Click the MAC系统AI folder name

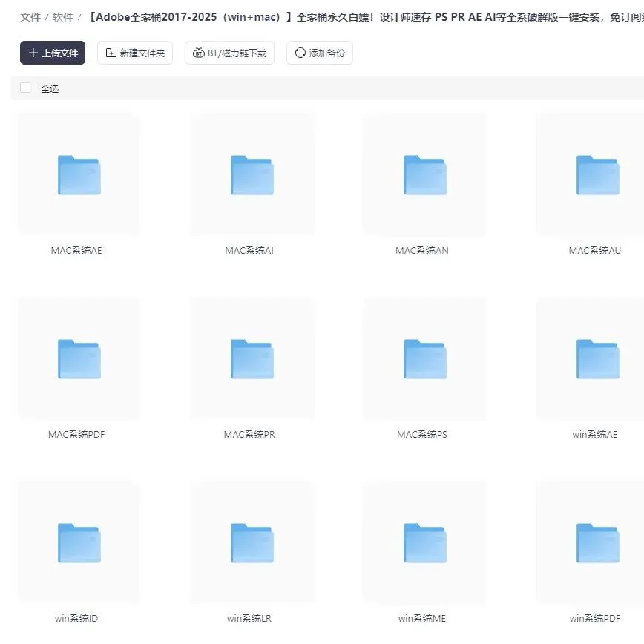(249, 250)
